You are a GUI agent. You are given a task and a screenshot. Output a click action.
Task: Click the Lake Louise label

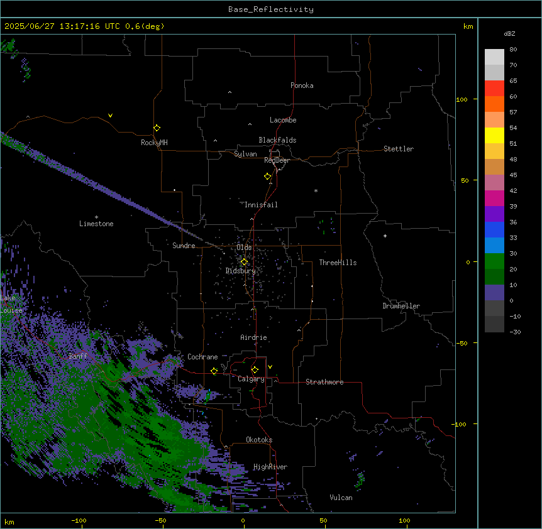[11, 304]
